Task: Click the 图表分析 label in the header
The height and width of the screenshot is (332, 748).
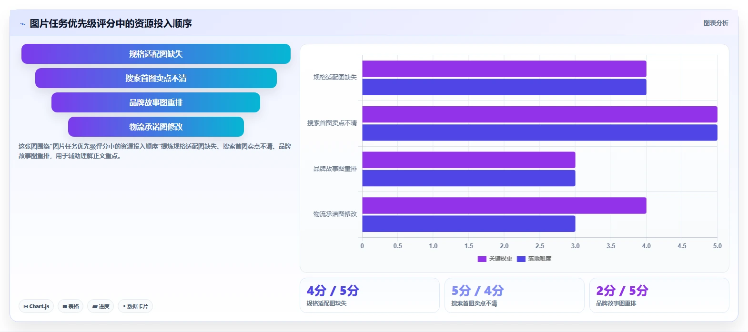Action: [716, 23]
